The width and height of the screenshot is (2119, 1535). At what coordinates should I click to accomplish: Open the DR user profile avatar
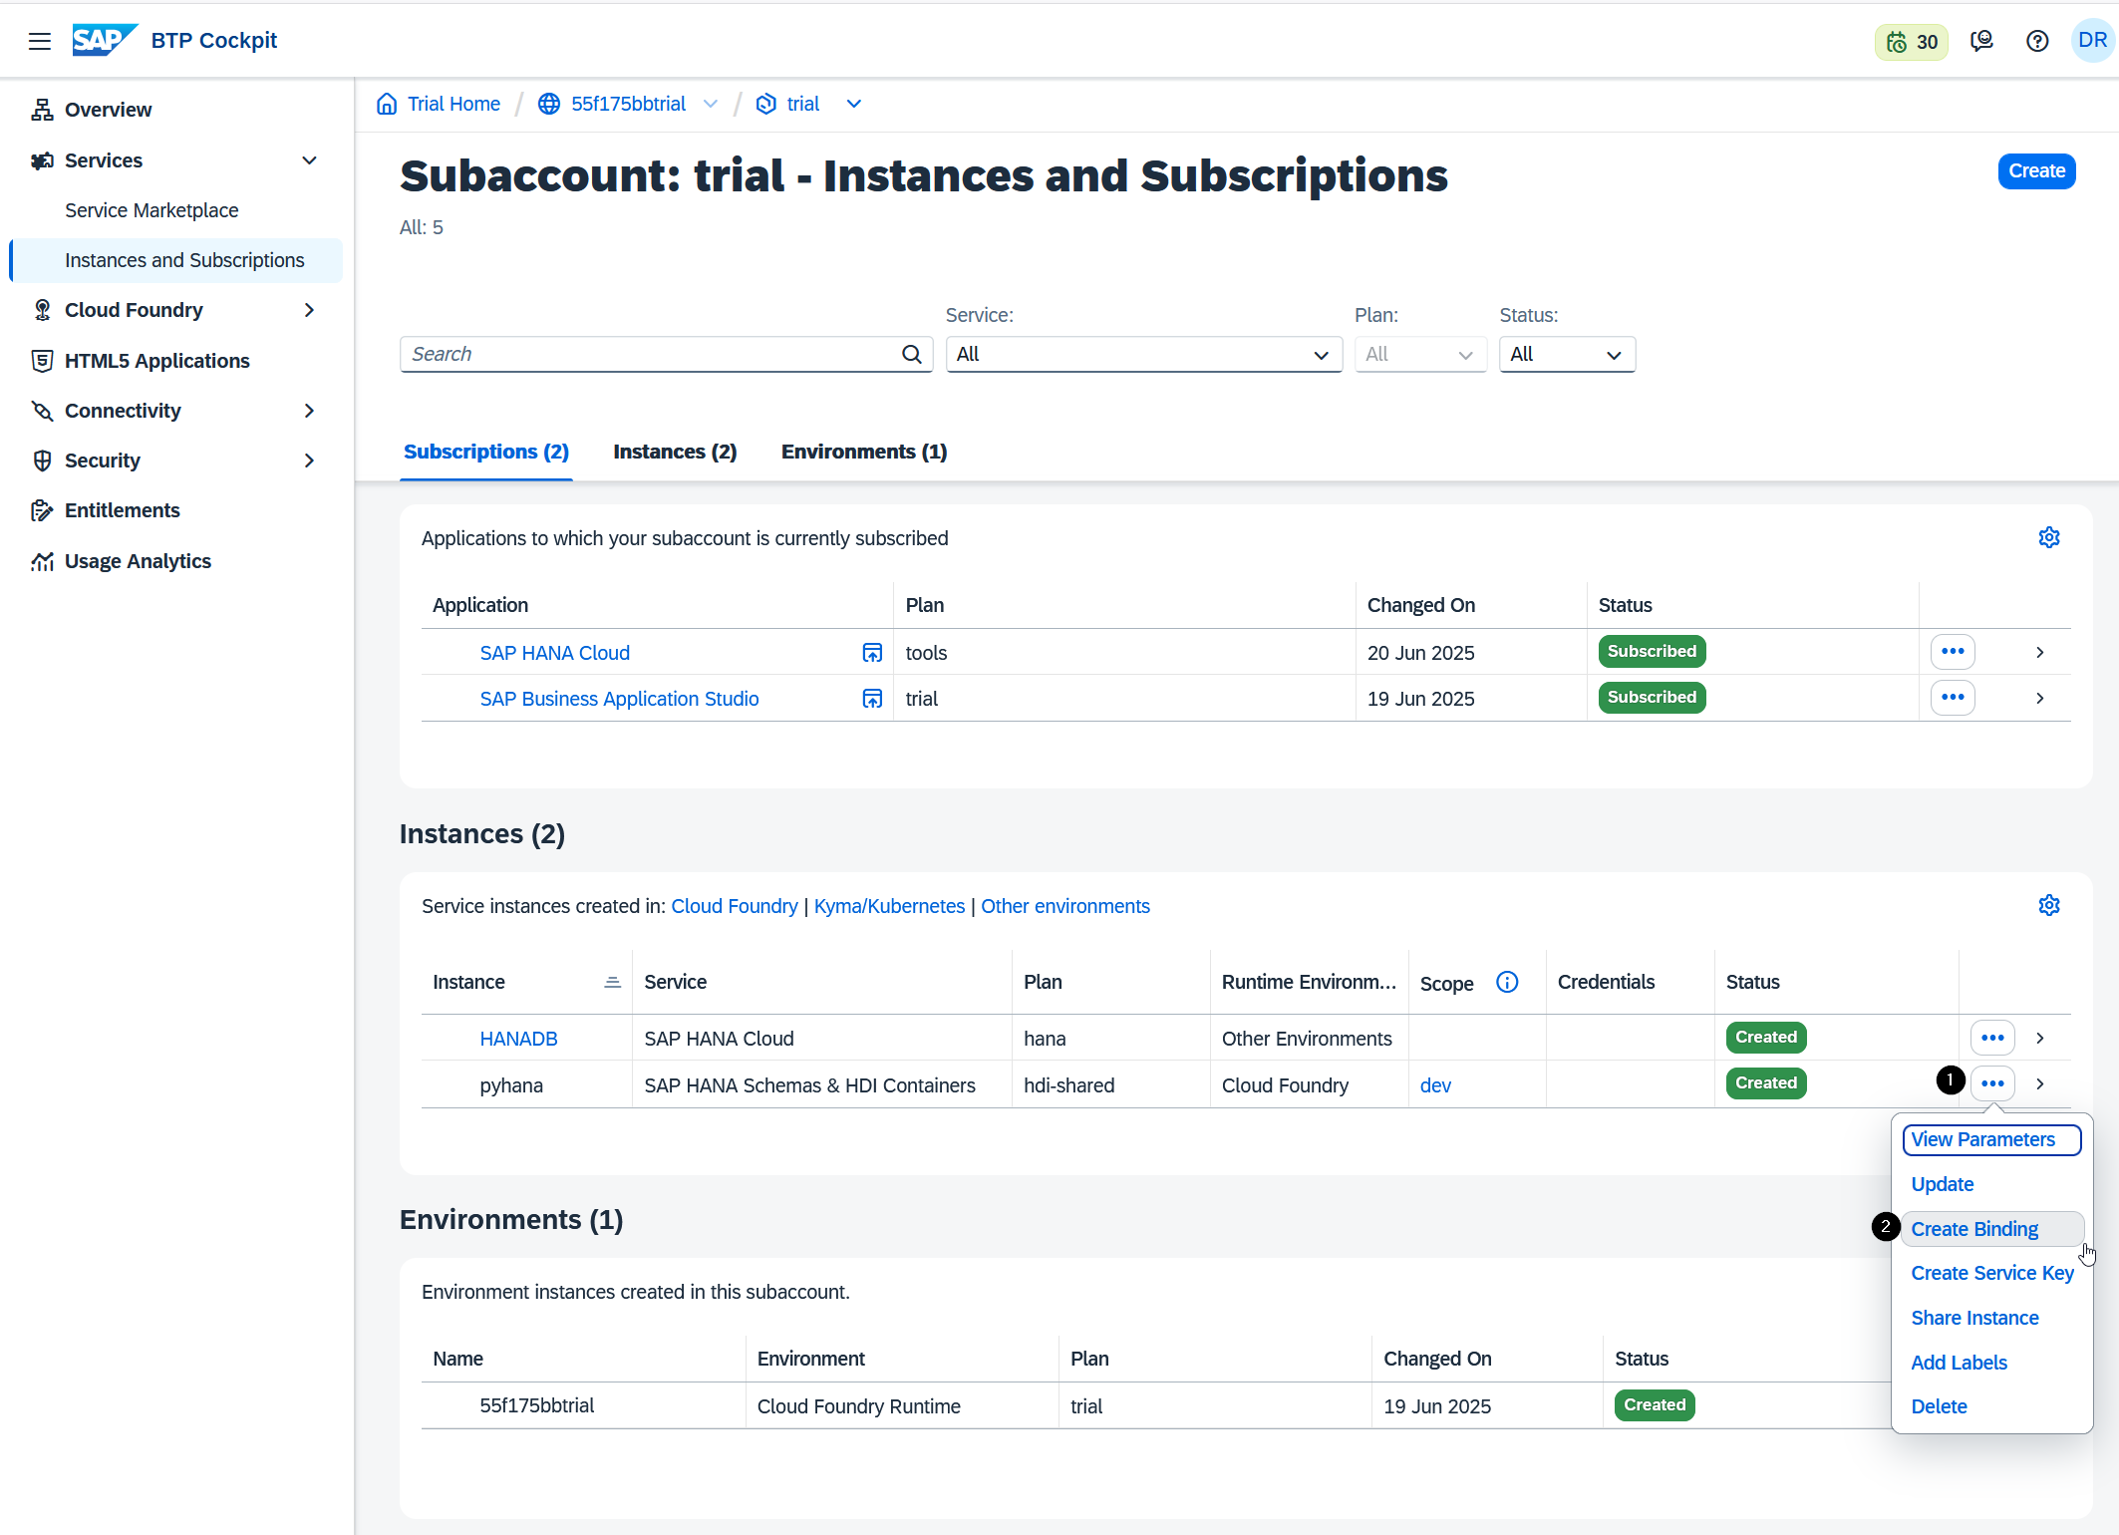pyautogui.click(x=2091, y=41)
